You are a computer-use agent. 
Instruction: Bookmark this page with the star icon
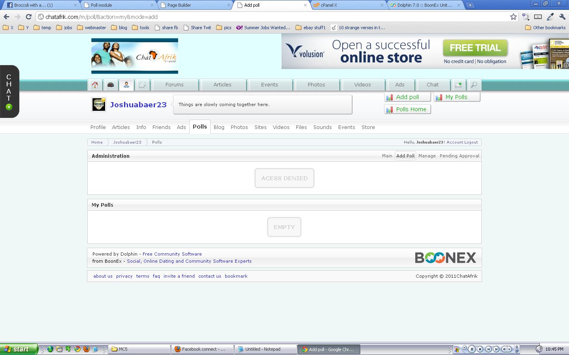pos(513,17)
